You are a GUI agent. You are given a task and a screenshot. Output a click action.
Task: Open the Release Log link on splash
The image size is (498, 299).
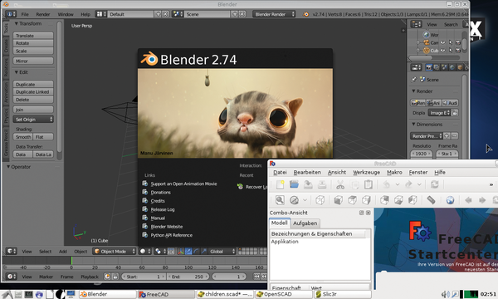(163, 209)
